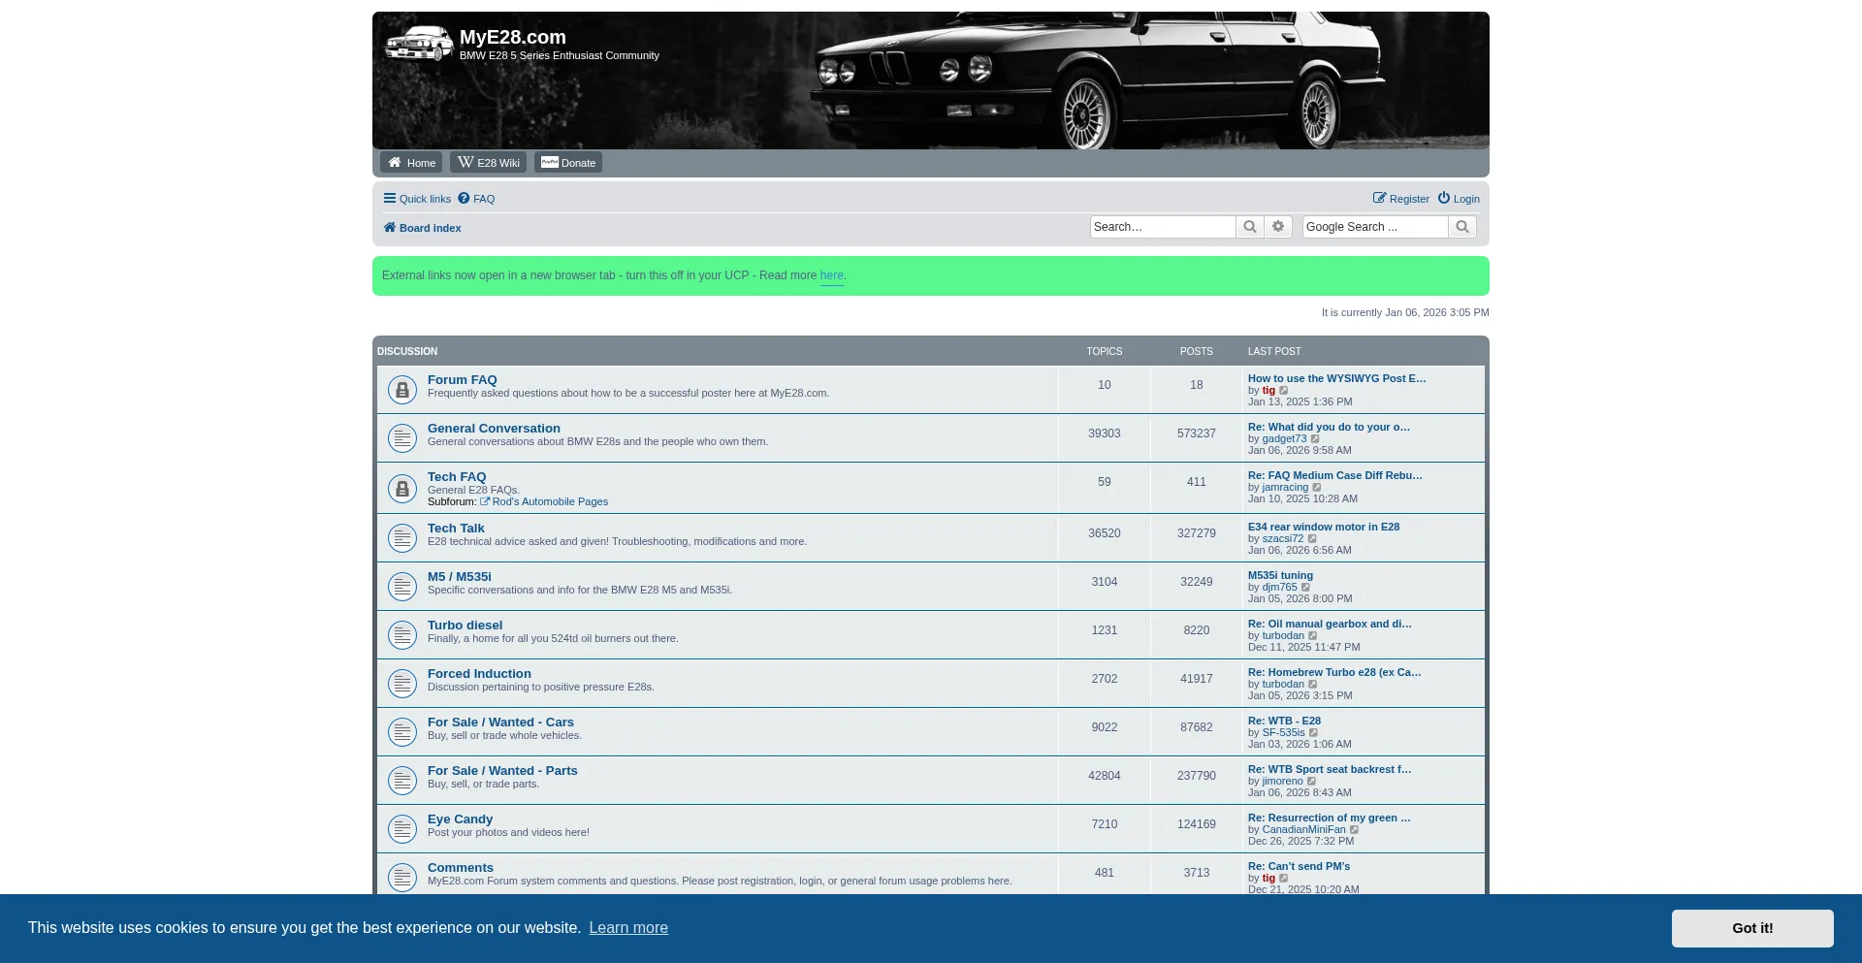Open advanced search gear icon
This screenshot has height=963, width=1862.
[1278, 227]
